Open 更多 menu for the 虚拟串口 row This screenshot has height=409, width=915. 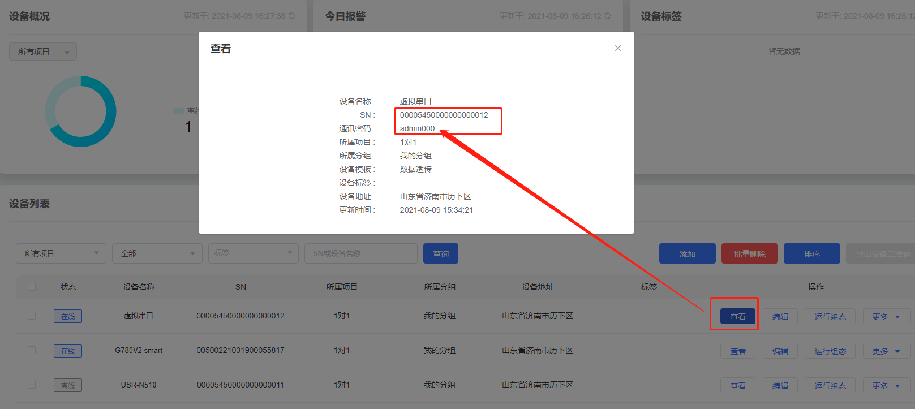886,317
